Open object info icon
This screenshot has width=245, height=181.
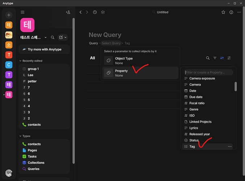click(x=231, y=12)
